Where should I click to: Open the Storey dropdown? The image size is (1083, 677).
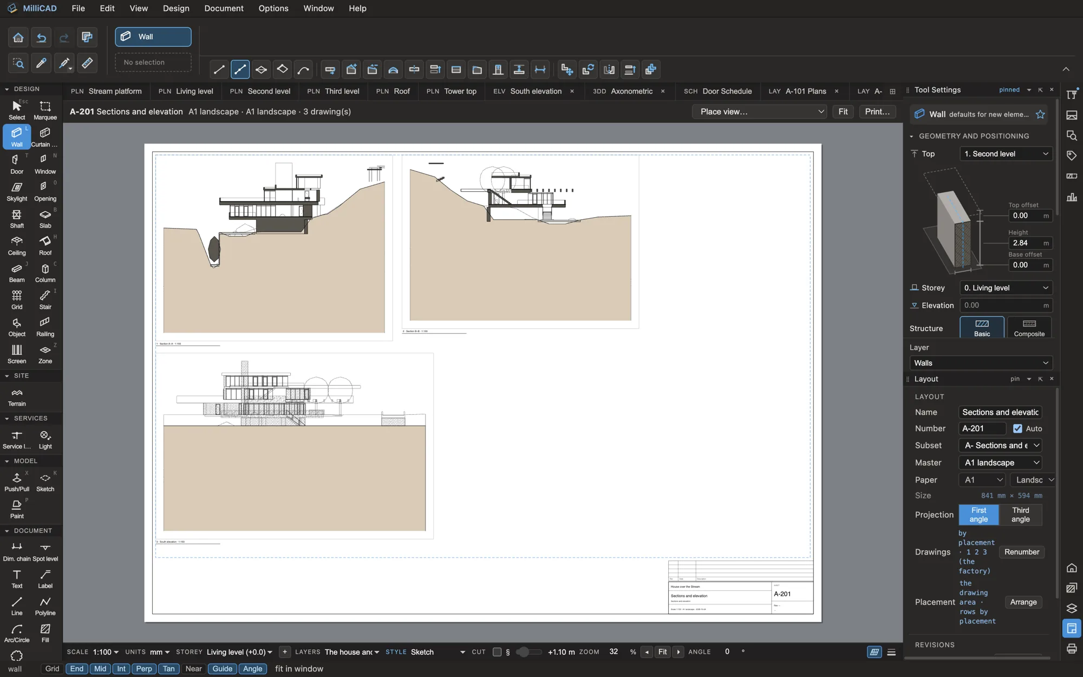(1006, 288)
